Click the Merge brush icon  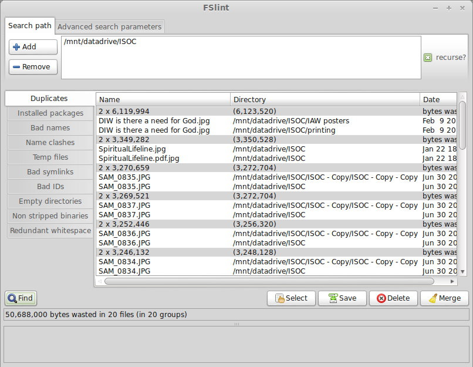tap(434, 298)
